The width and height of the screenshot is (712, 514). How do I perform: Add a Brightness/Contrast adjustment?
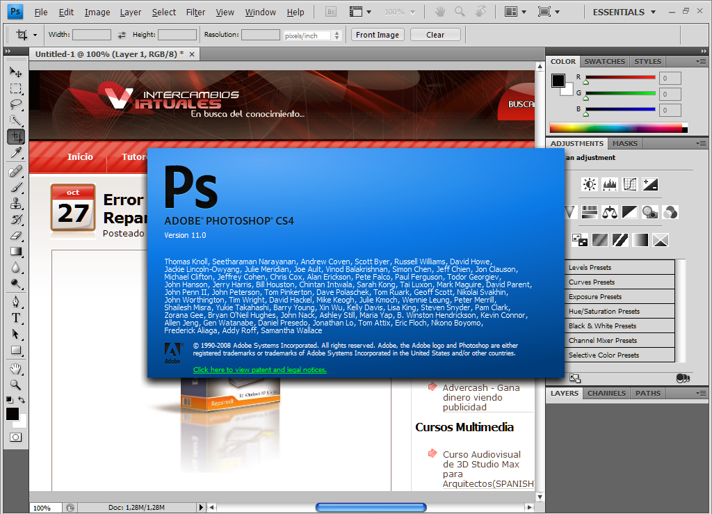tap(590, 184)
